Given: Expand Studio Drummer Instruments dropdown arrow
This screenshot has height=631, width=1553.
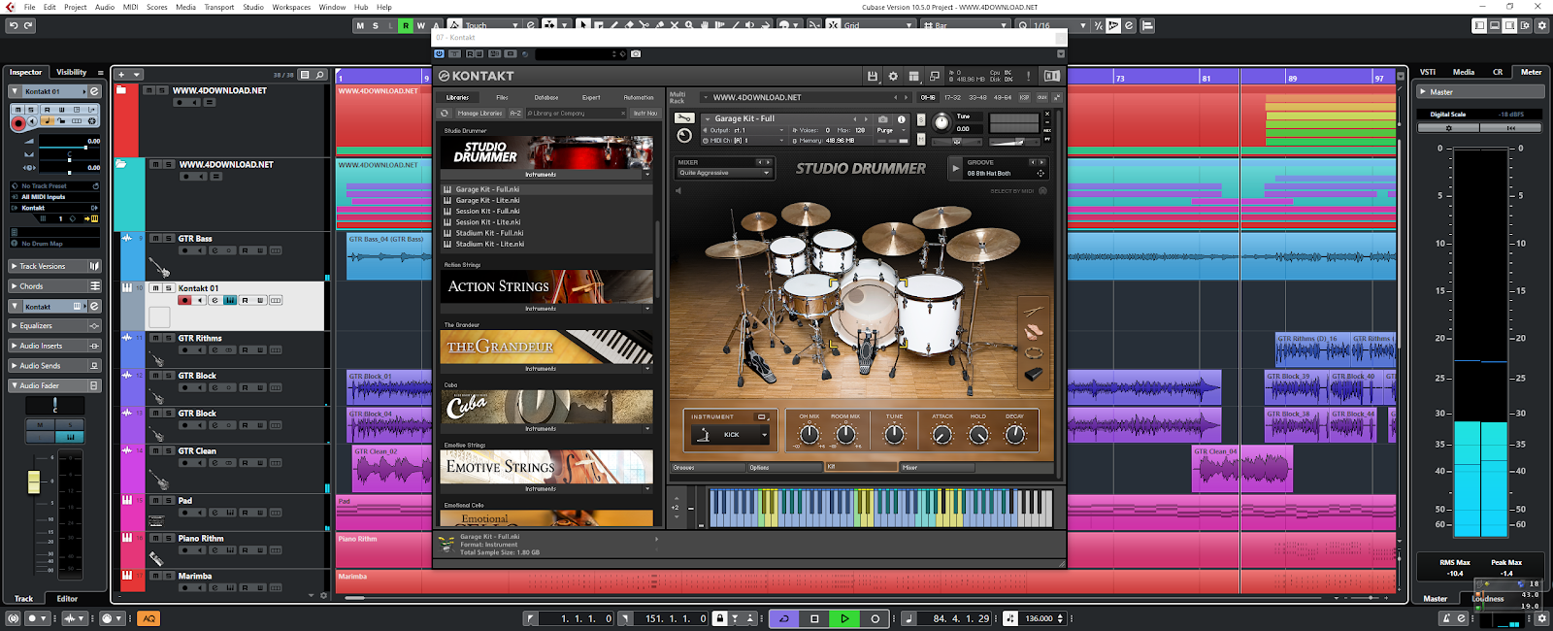Looking at the screenshot, I should pos(647,175).
